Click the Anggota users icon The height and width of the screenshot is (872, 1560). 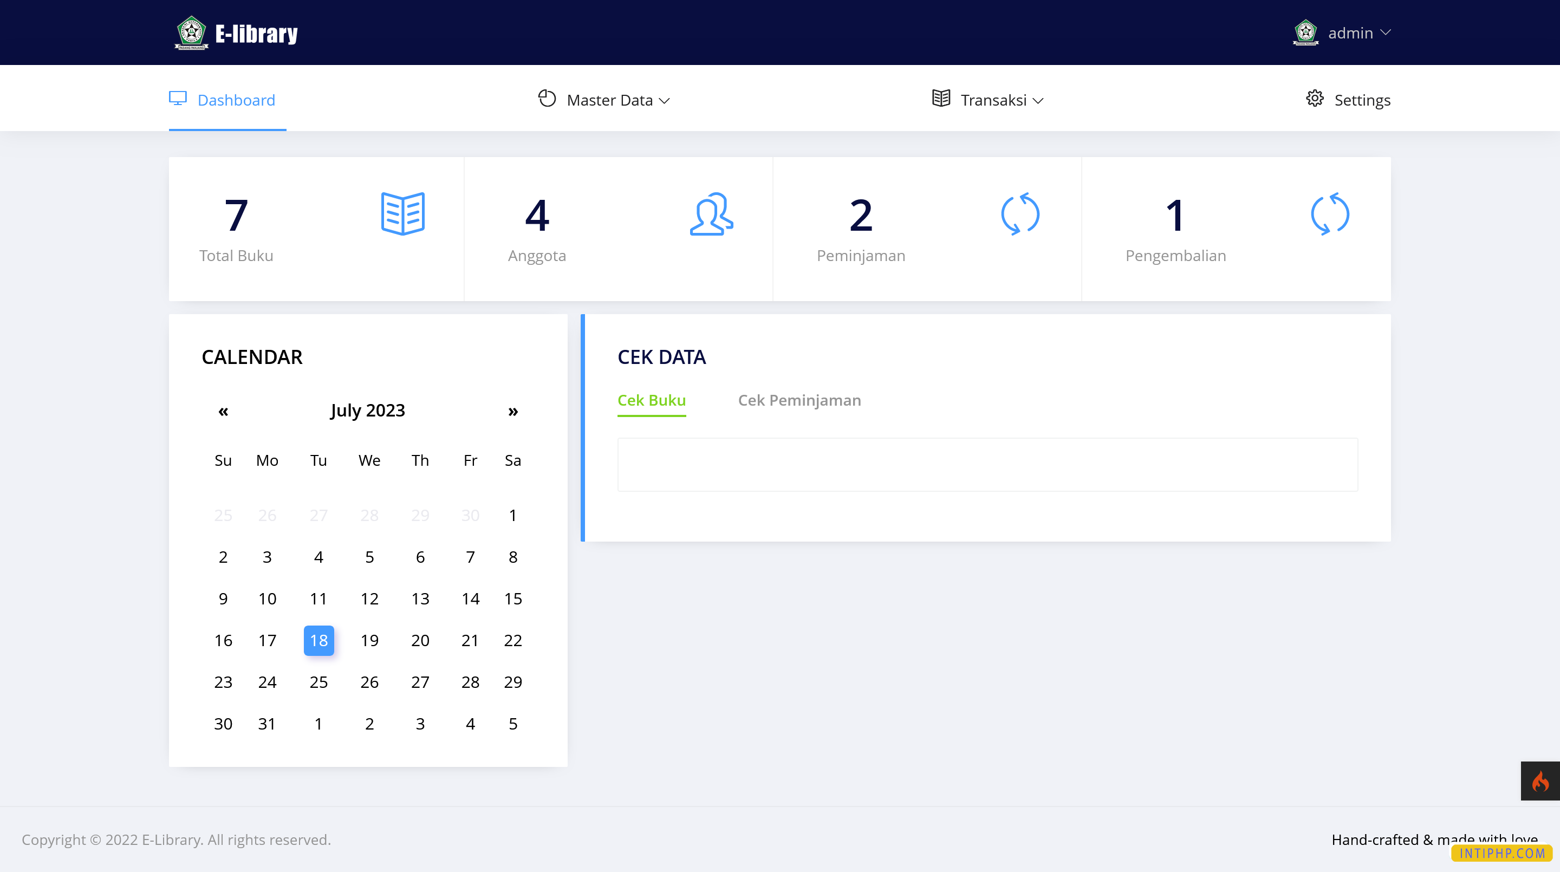coord(711,214)
